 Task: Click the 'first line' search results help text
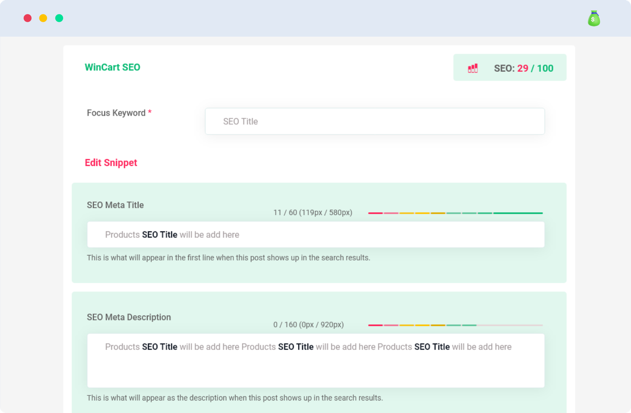pos(228,258)
